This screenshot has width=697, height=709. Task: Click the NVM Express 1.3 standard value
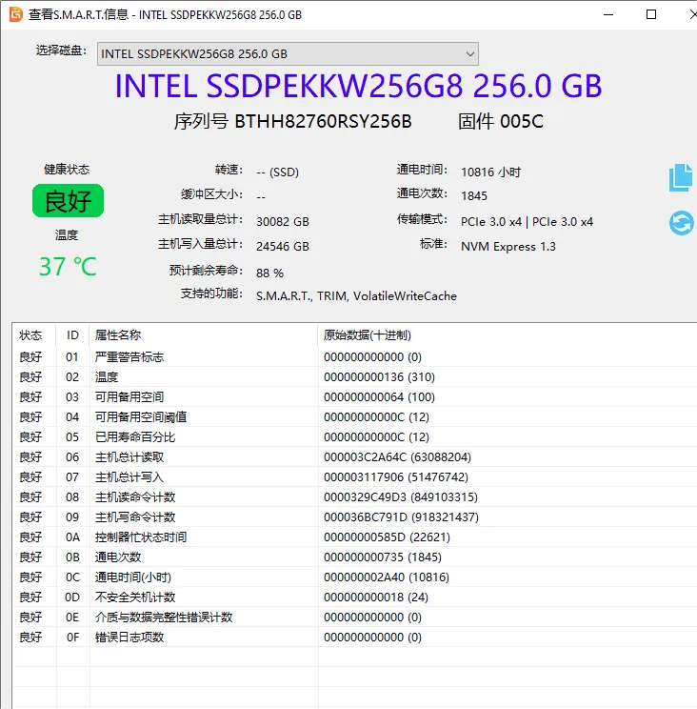tap(508, 247)
